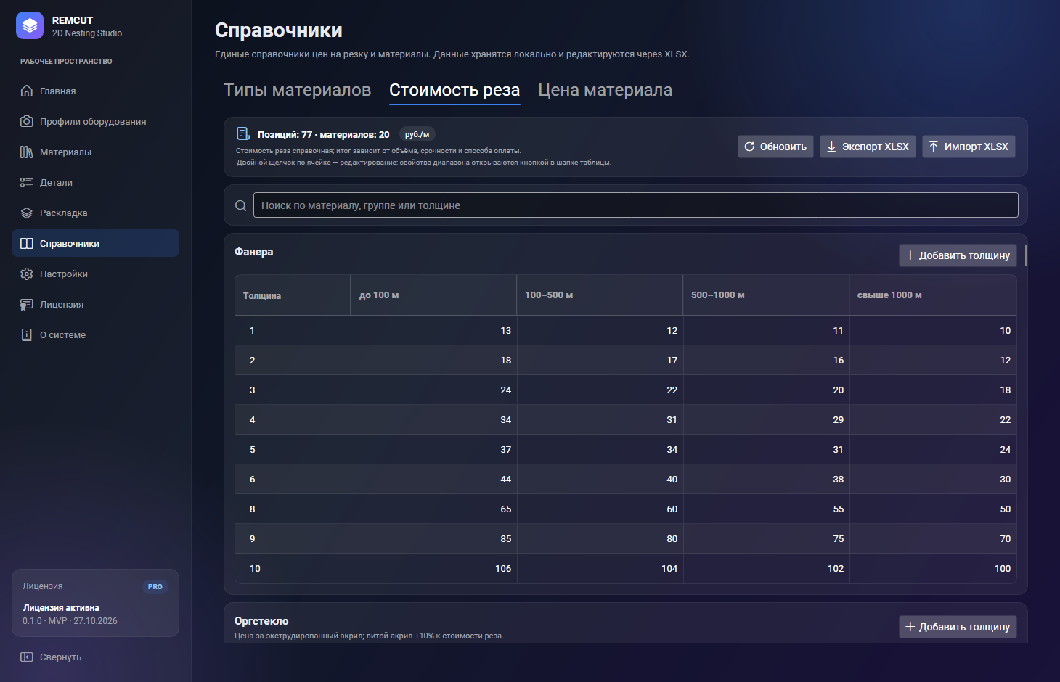Open the 'до 100 м' range header
1060x682 pixels.
tap(433, 295)
